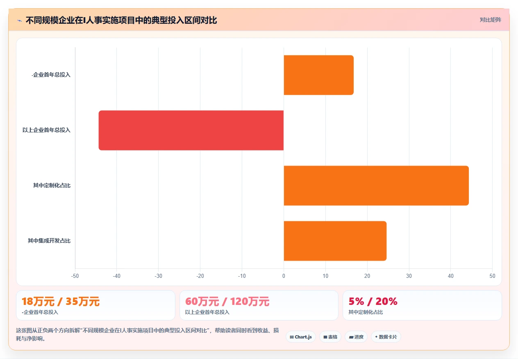Click the x-axis tick label 30
The image size is (518, 359).
[409, 276]
